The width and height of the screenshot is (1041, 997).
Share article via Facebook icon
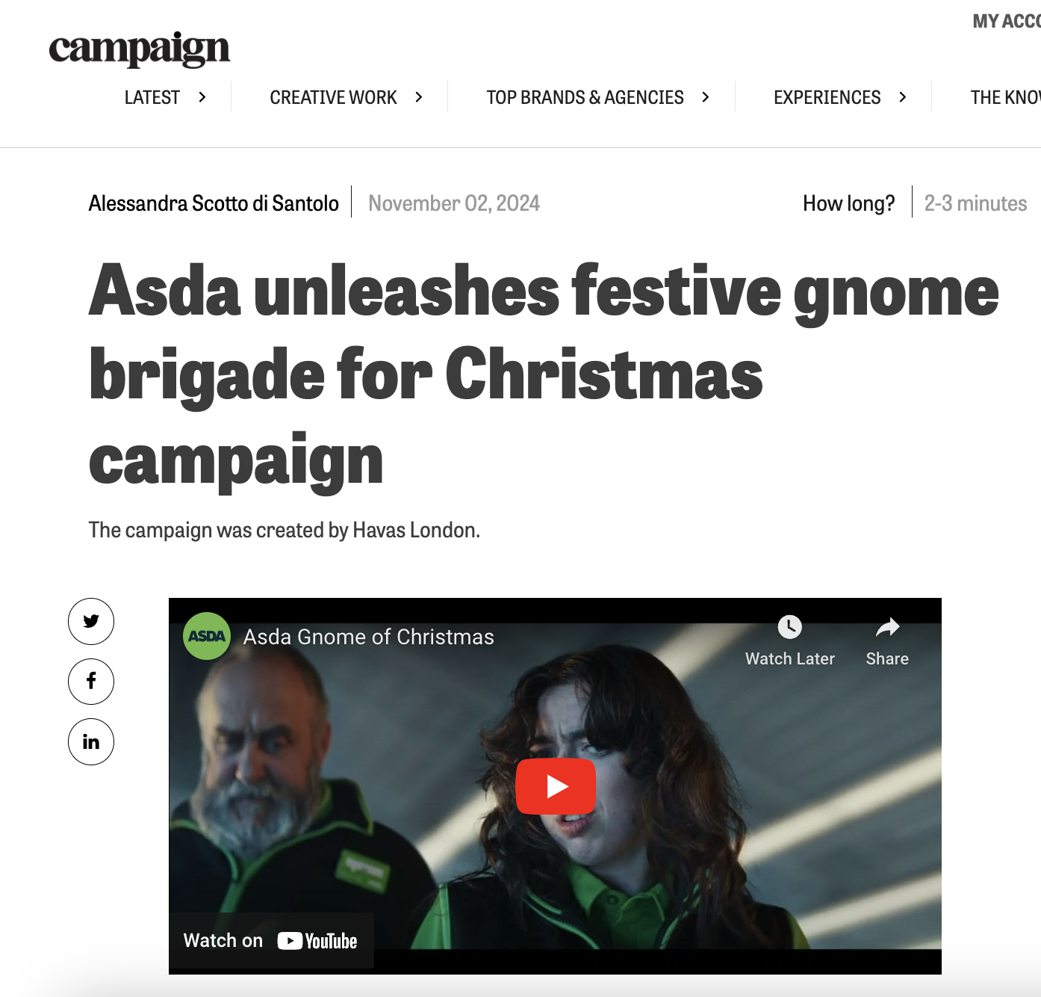pyautogui.click(x=91, y=681)
